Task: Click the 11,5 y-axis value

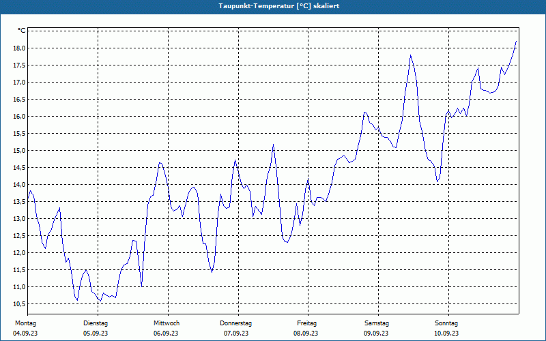Action: click(x=19, y=269)
